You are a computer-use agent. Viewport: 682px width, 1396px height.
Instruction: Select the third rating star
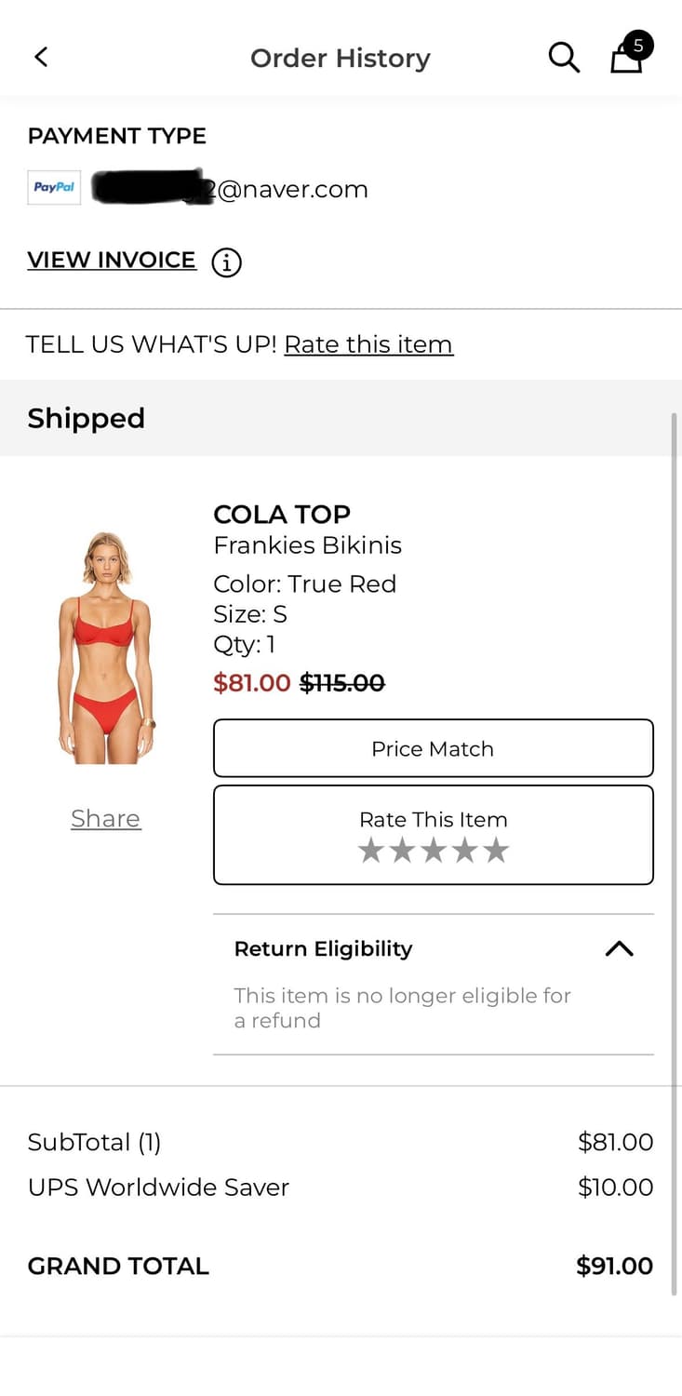click(x=434, y=850)
